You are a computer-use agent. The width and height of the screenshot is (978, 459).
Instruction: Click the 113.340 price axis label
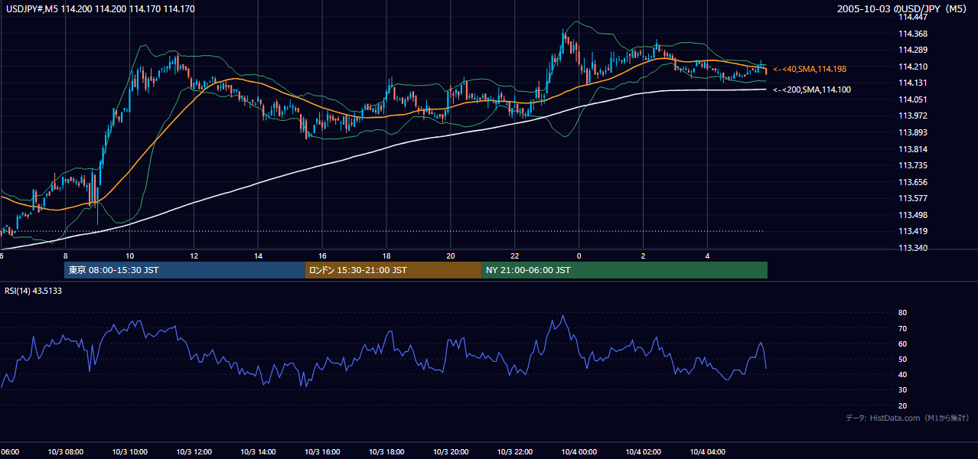coord(912,248)
